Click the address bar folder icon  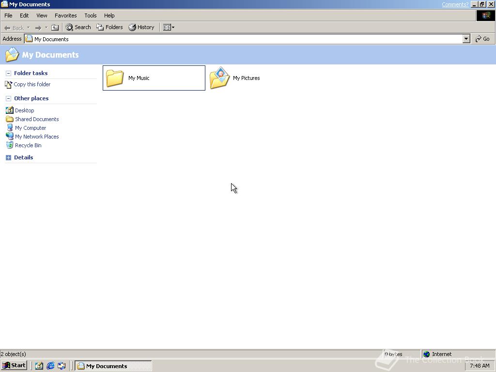pos(29,39)
